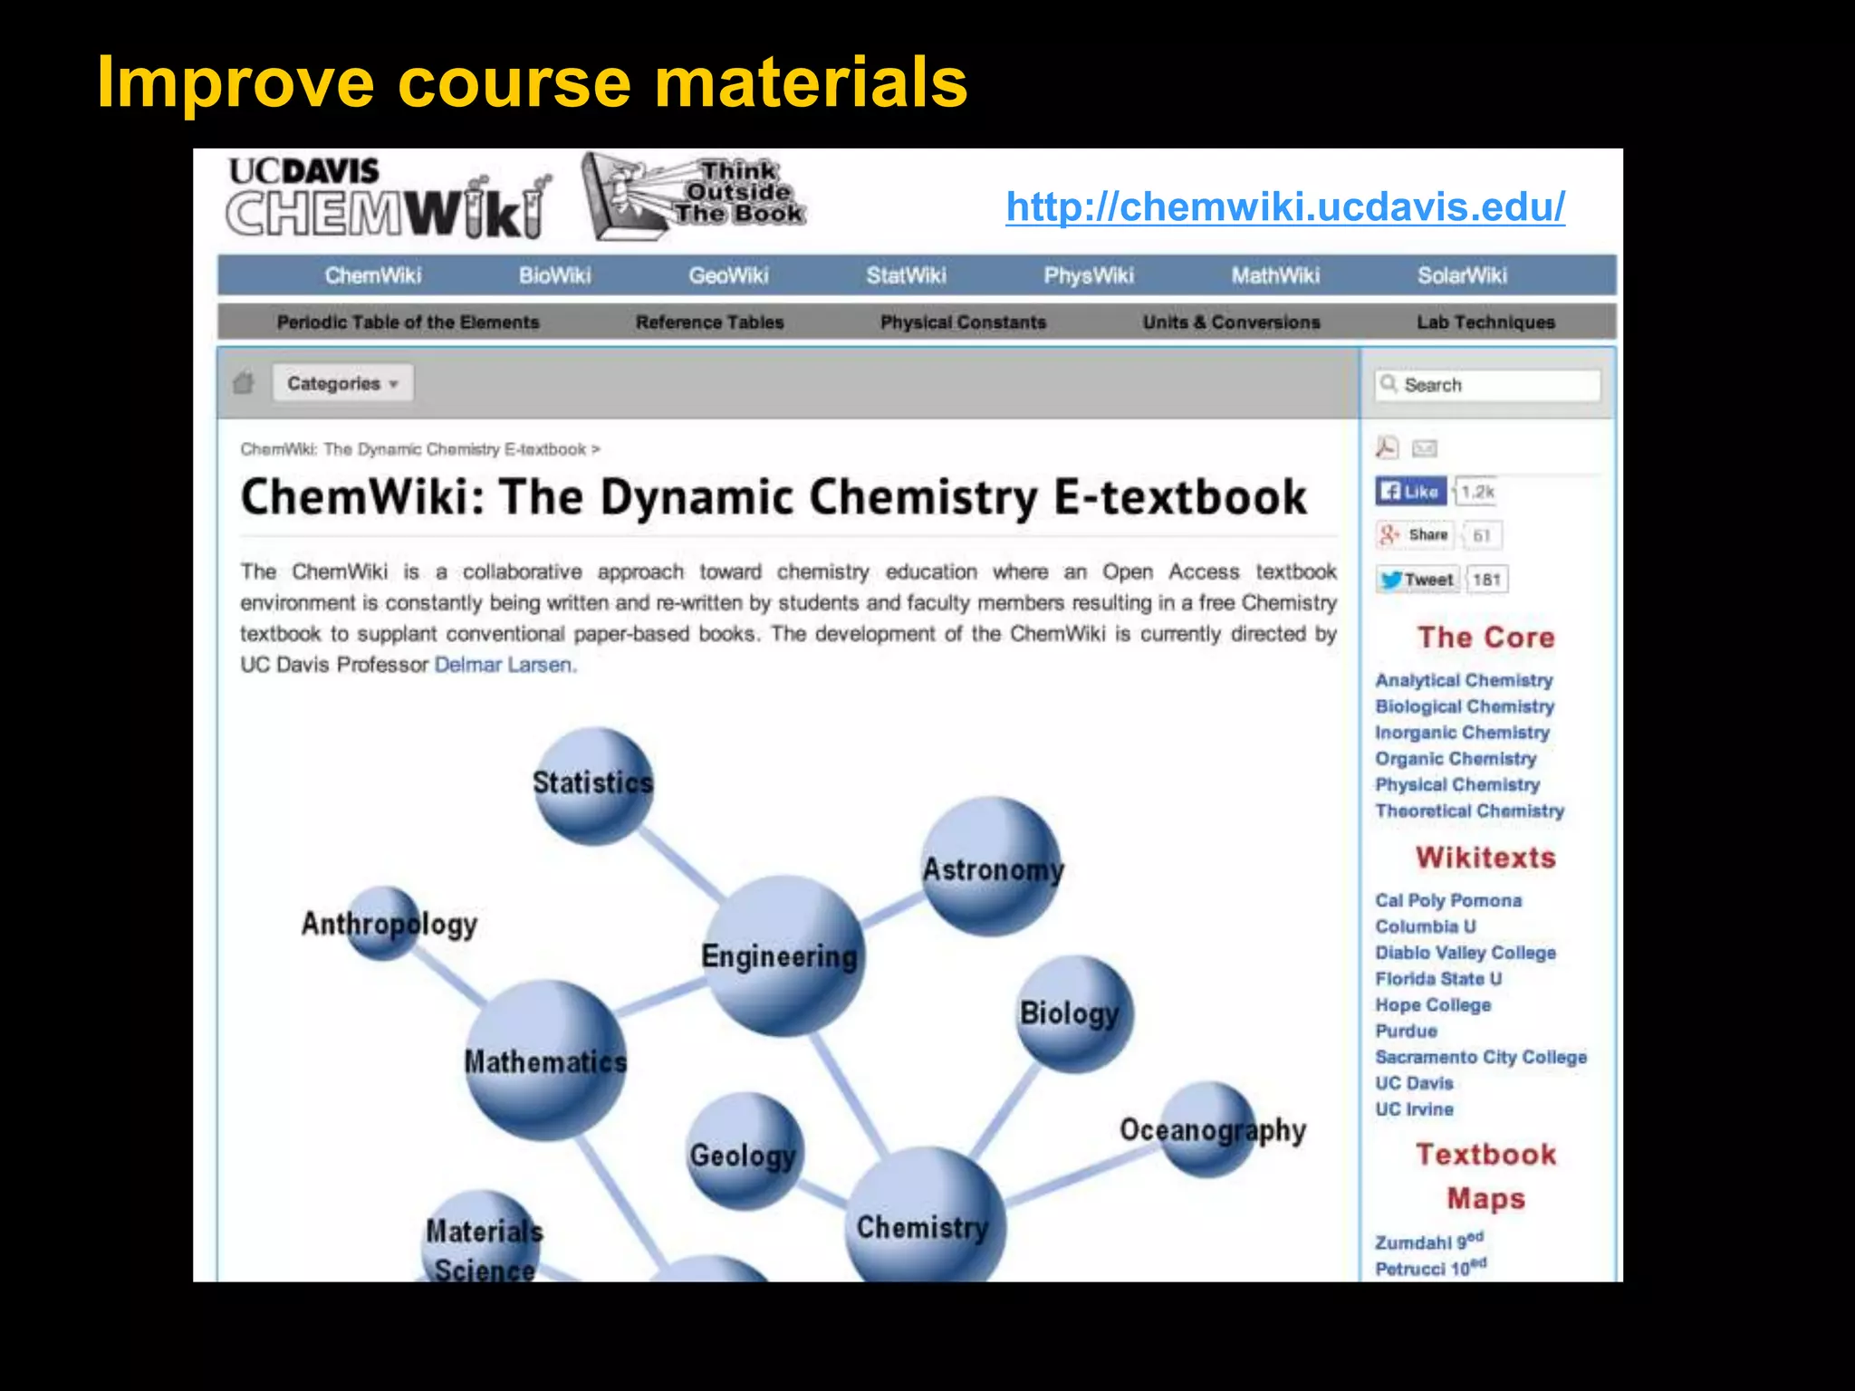Open the Organic Chemistry core link
1855x1391 pixels.
pyautogui.click(x=1455, y=759)
